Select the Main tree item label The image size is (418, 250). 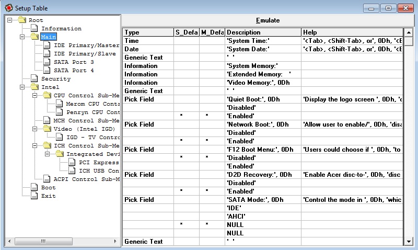pyautogui.click(x=49, y=37)
